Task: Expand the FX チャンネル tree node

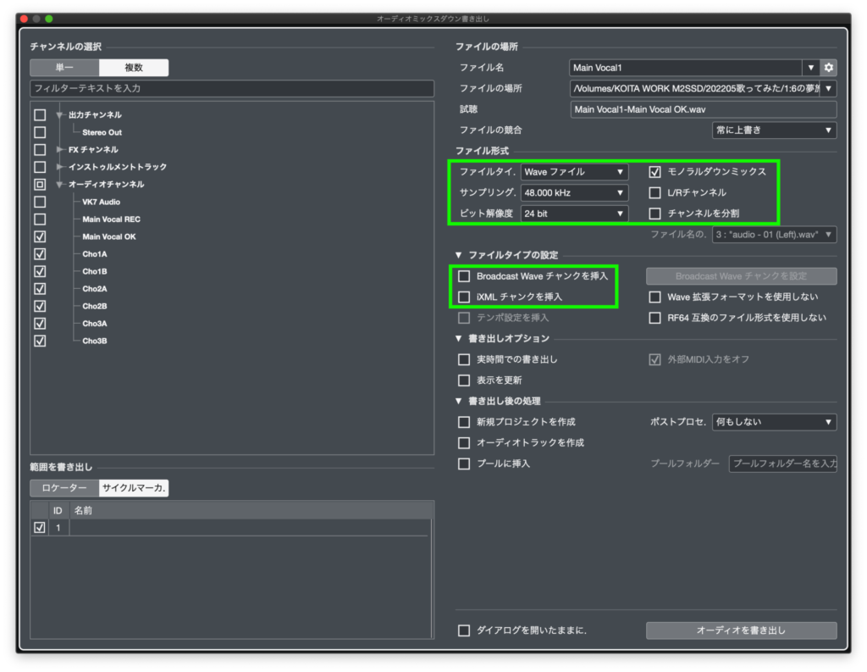Action: (x=60, y=149)
